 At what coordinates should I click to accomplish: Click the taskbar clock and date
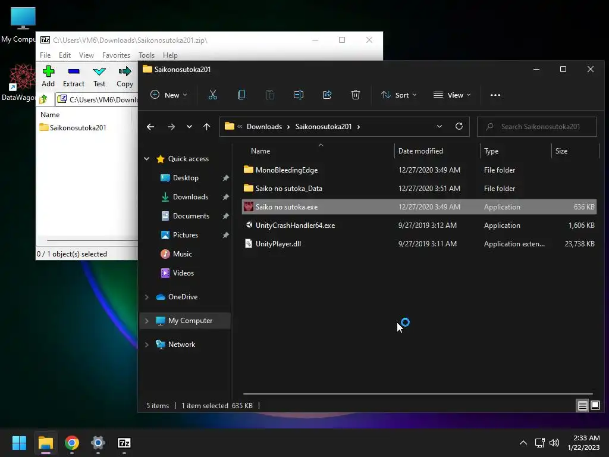[583, 443]
